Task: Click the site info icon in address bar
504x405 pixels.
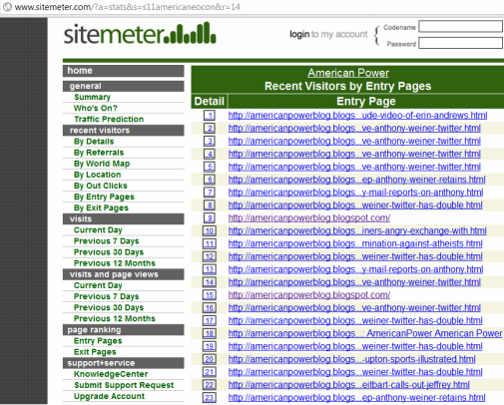Action: click(7, 7)
